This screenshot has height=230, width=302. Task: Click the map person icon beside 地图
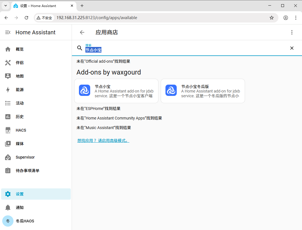pos(8,76)
